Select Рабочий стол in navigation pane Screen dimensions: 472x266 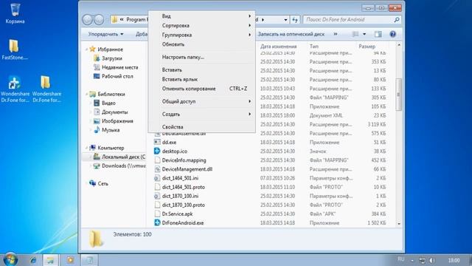click(117, 76)
